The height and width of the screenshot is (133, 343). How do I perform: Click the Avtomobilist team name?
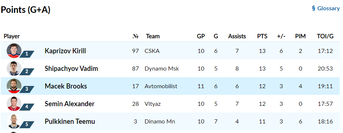[x=161, y=86]
